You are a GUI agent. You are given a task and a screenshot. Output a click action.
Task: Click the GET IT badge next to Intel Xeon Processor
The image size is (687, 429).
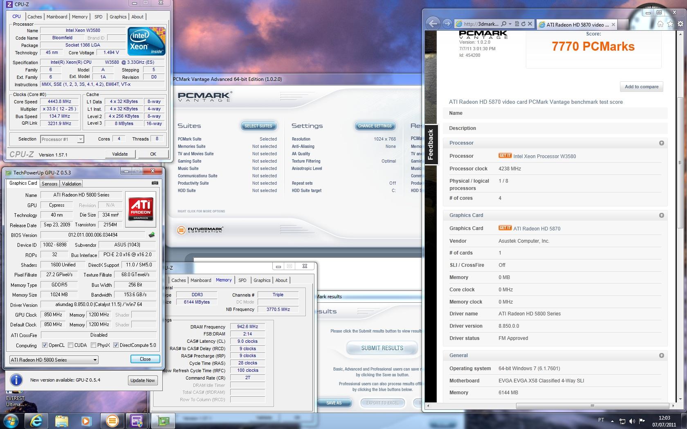pyautogui.click(x=505, y=156)
